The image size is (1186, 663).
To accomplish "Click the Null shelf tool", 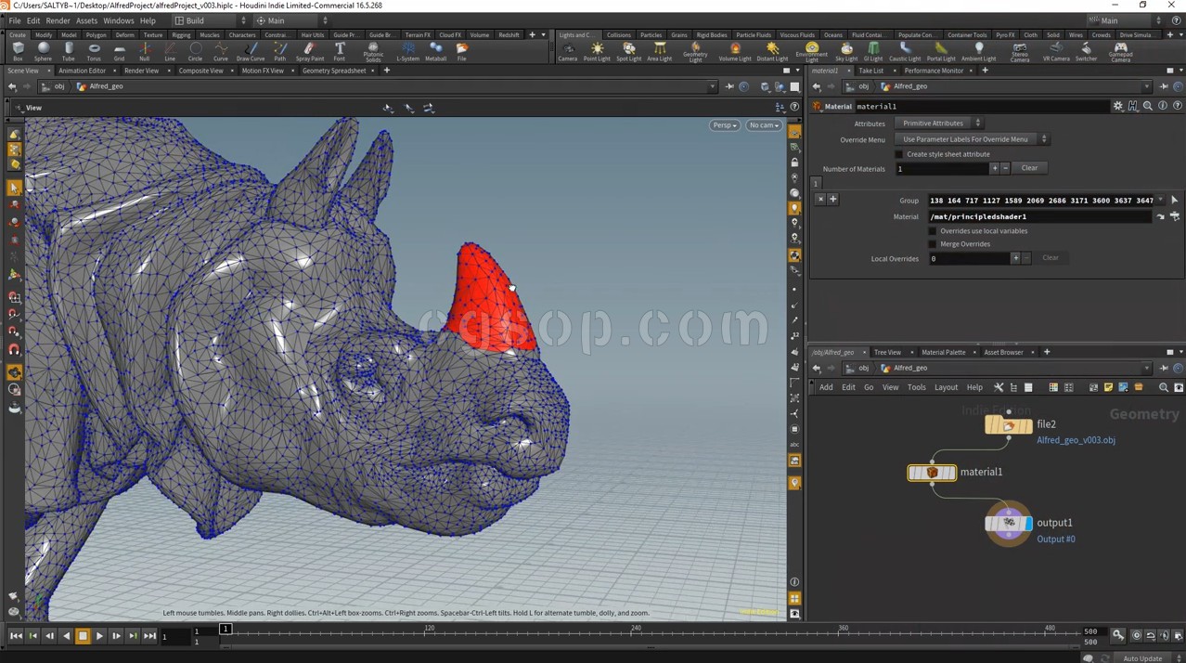I will pyautogui.click(x=144, y=51).
